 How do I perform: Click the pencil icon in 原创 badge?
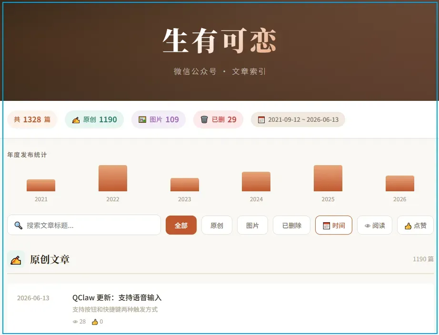click(x=76, y=120)
